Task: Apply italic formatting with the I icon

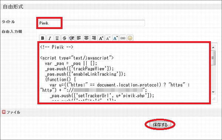Action: click(50, 38)
